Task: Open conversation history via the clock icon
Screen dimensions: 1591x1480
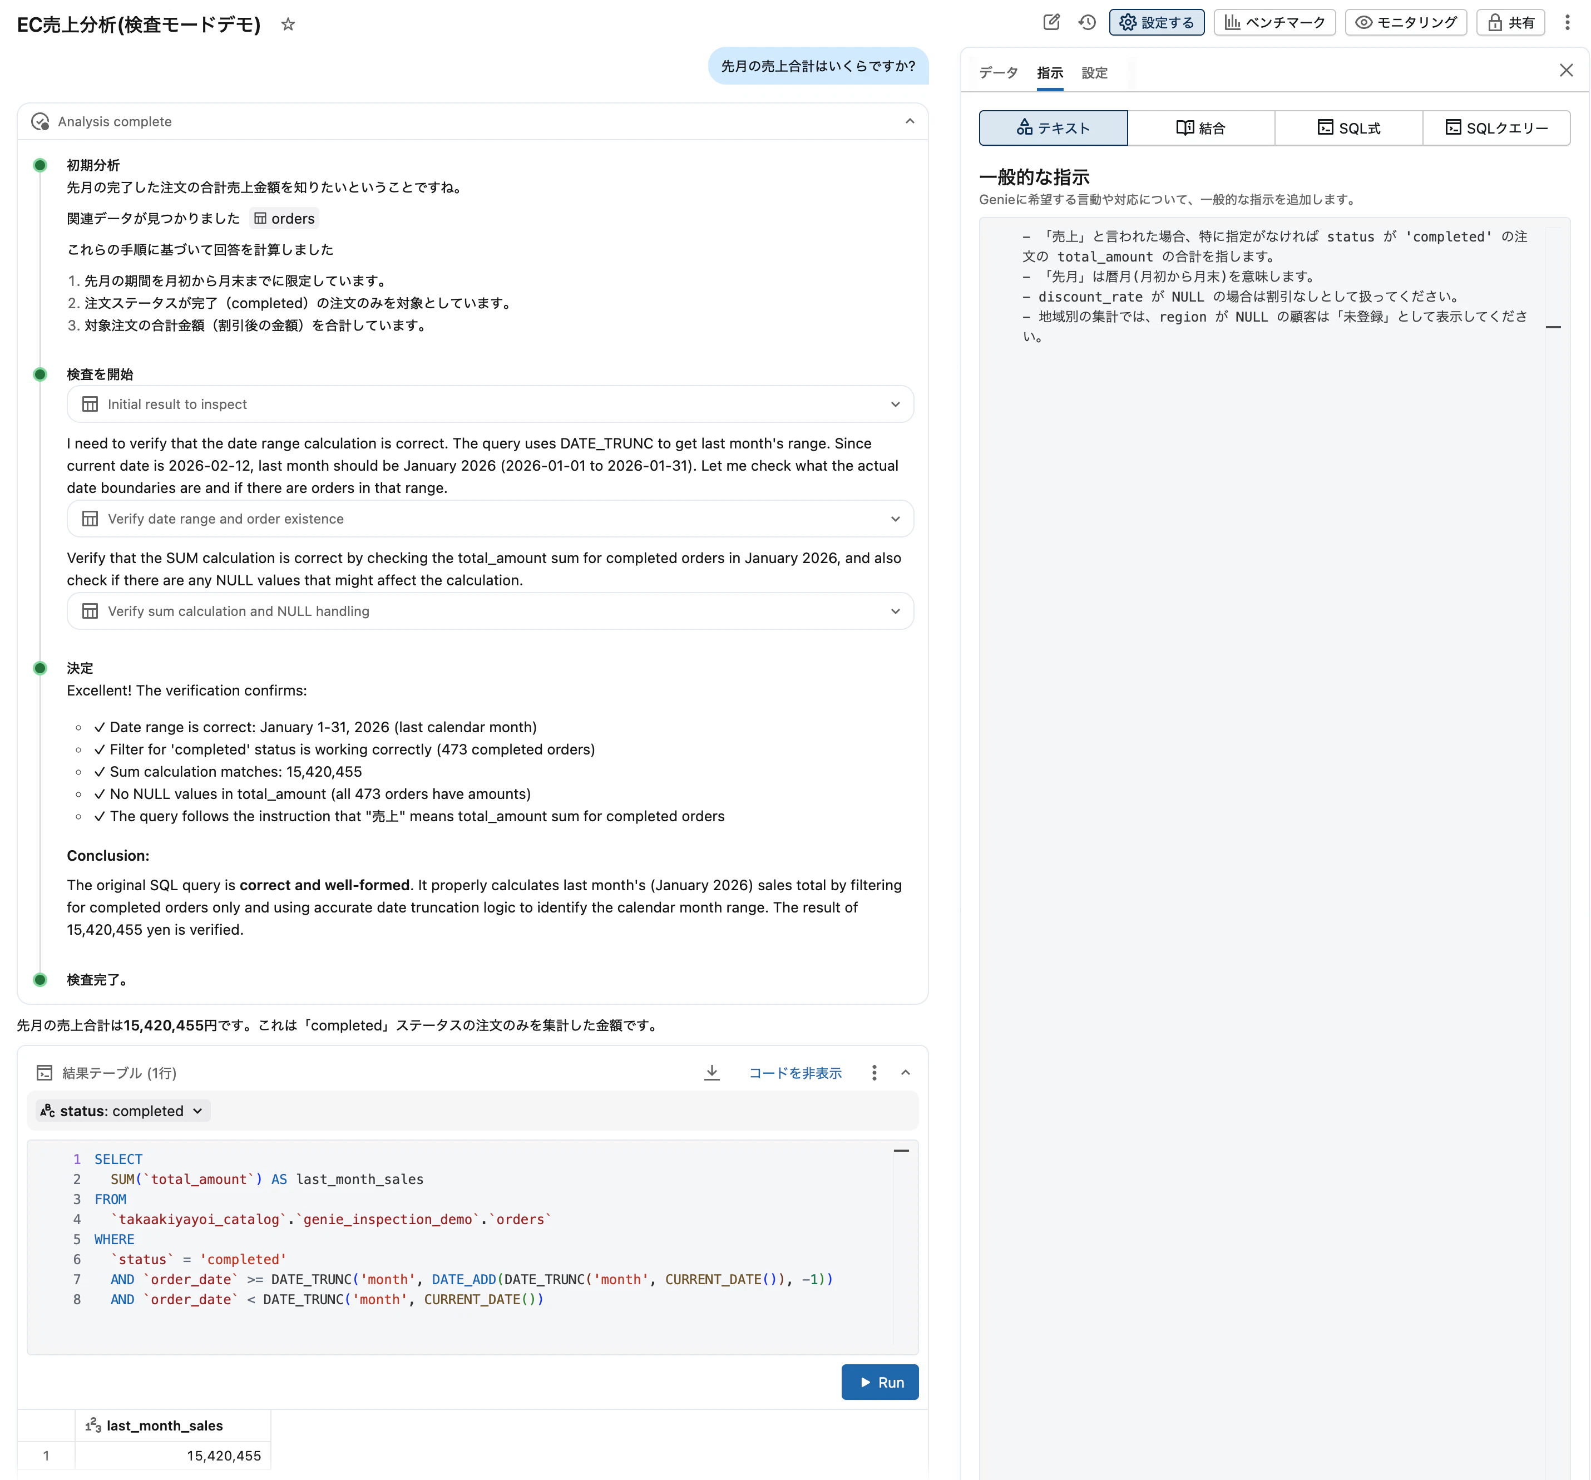Action: pos(1087,22)
